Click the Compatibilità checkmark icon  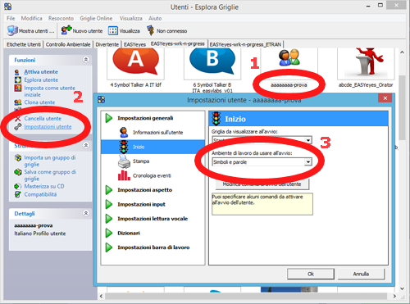(18, 194)
